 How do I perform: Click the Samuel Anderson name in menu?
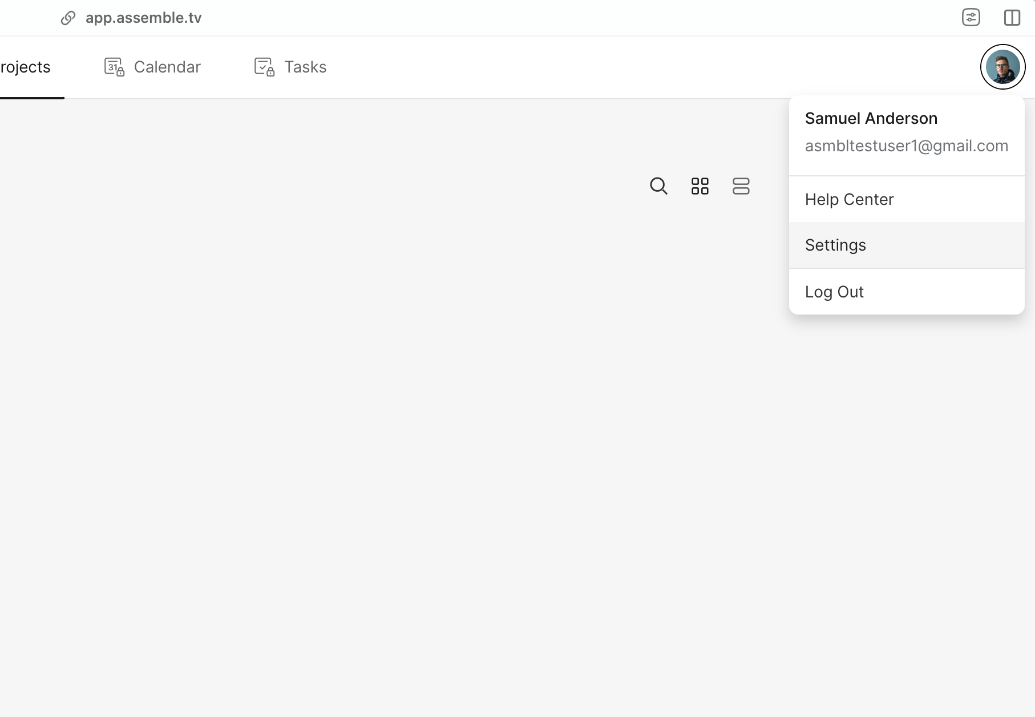click(871, 118)
